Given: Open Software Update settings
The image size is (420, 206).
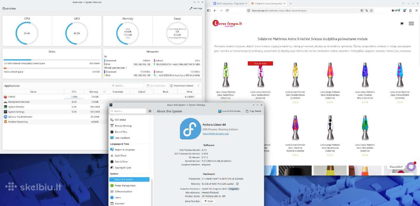Looking at the screenshot, I should 130,191.
